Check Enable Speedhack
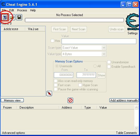 coord(109,66)
